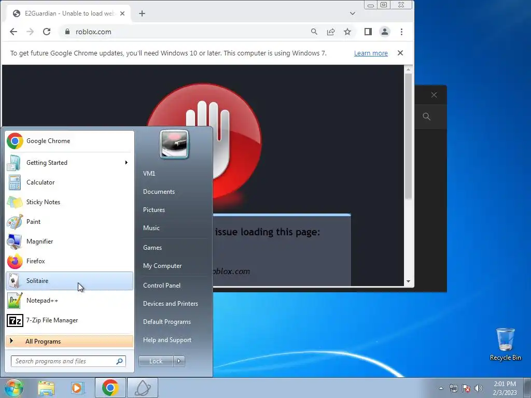The height and width of the screenshot is (398, 531).
Task: Select the E2Guardian tab
Action: [x=69, y=13]
